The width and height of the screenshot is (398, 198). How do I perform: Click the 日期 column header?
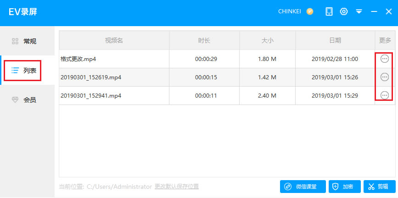tap(335, 40)
